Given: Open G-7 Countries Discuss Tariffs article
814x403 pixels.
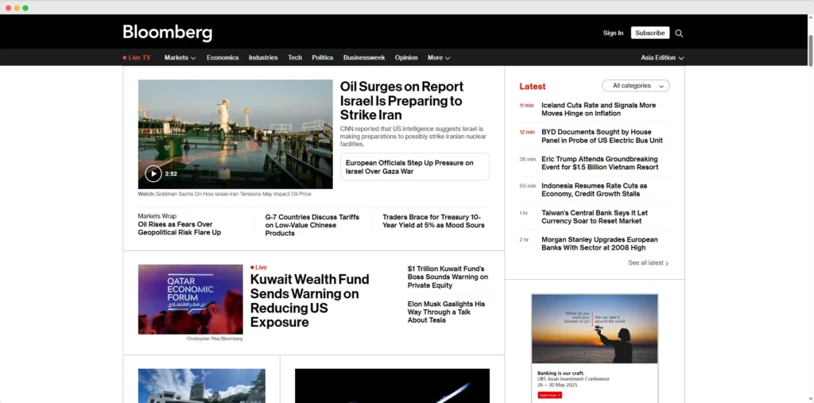Looking at the screenshot, I should point(312,225).
